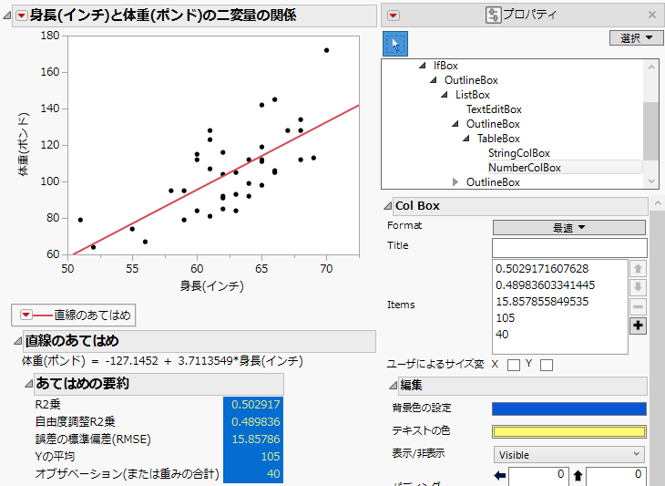665x486 pixels.
Task: Select item 105 in Items list
Action: (505, 318)
